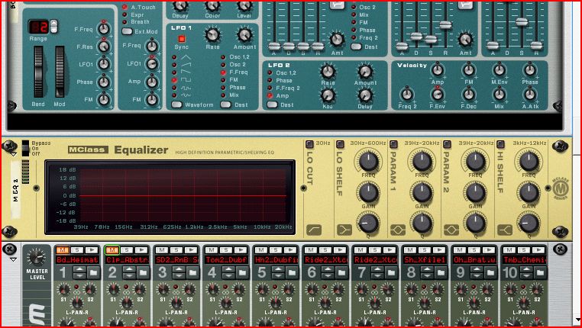This screenshot has height=328, width=582.
Task: Trigger the SD2_RnB drum on channel 3
Action: [191, 250]
